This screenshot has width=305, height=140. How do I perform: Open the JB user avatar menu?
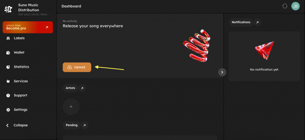click(x=295, y=6)
